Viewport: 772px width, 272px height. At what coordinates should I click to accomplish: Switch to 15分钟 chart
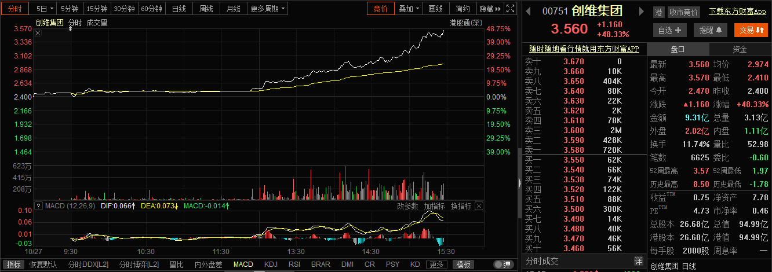click(x=97, y=9)
